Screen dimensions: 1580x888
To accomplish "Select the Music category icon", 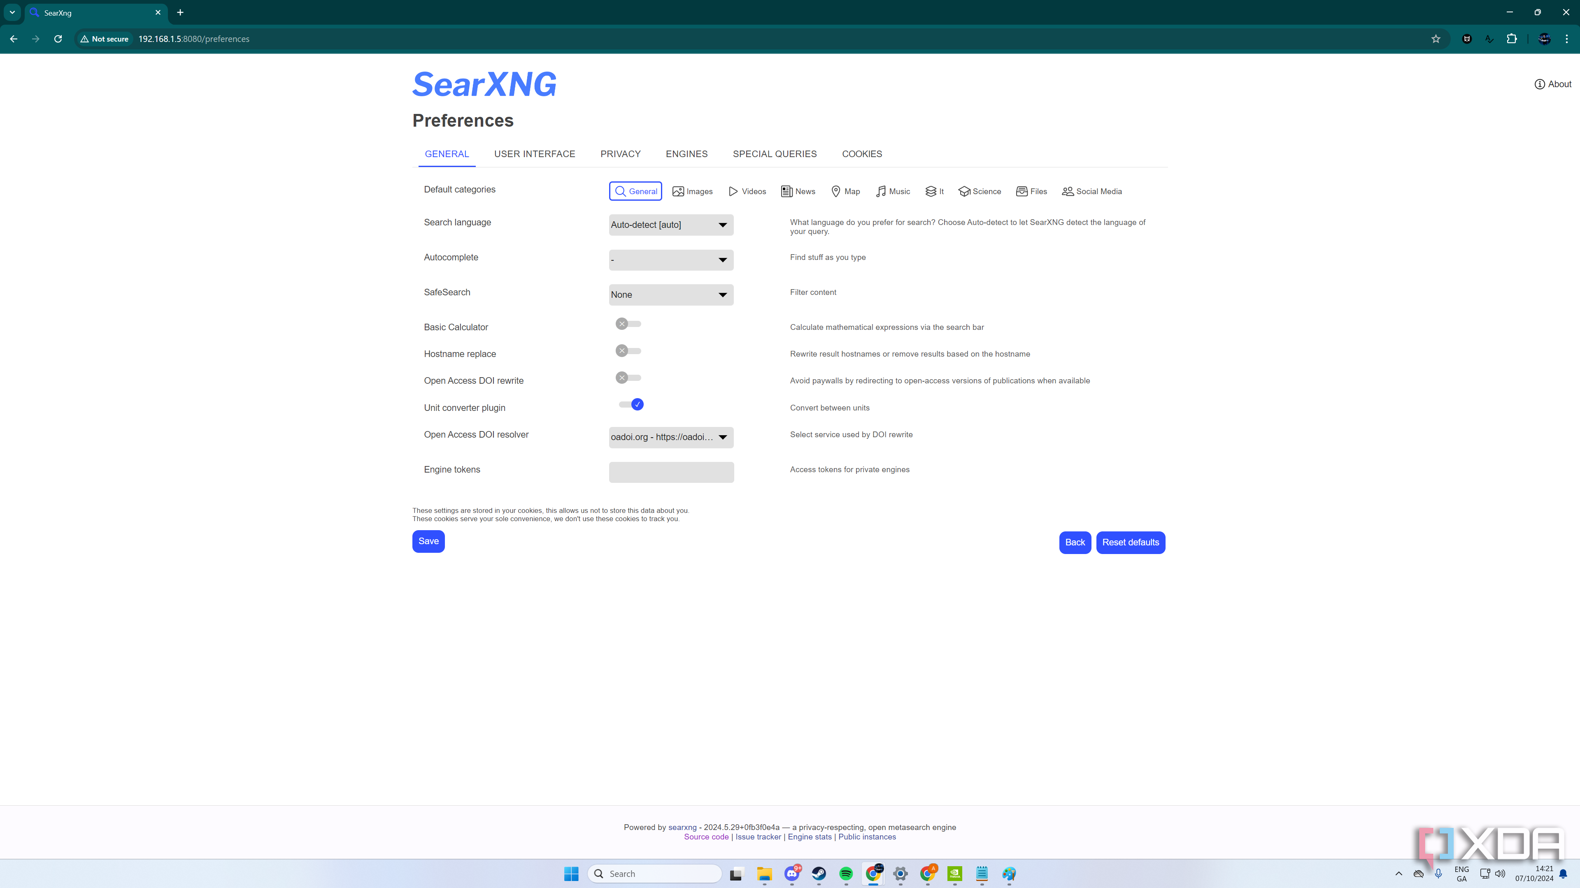I will 881,191.
